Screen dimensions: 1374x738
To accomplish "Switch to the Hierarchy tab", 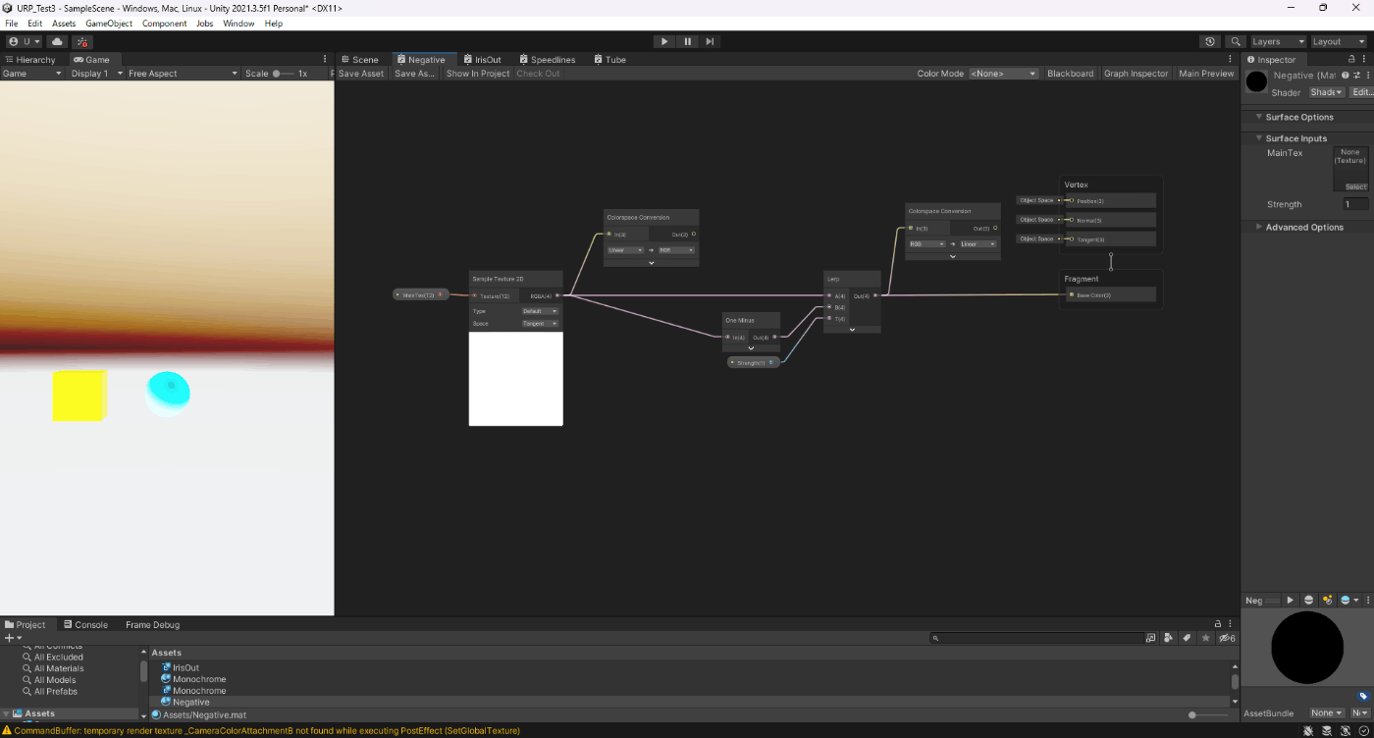I will (30, 59).
